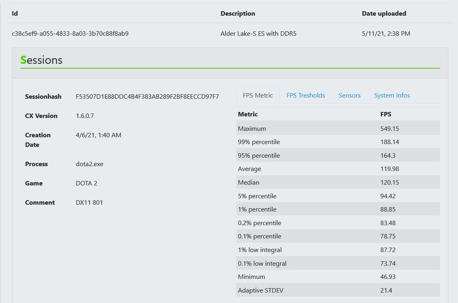Click the Description column header
The image size is (458, 303).
pos(238,13)
